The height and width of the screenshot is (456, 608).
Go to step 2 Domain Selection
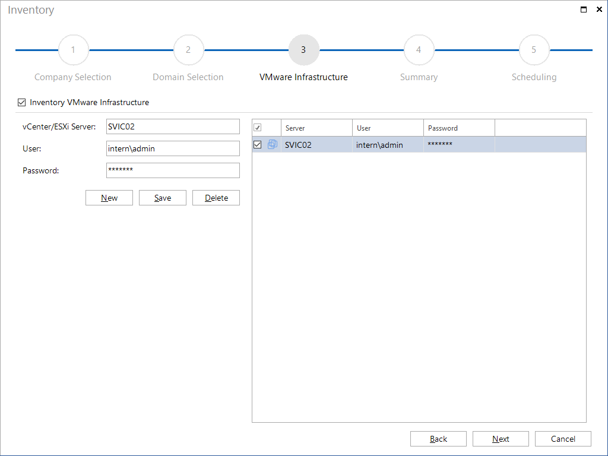tap(188, 50)
